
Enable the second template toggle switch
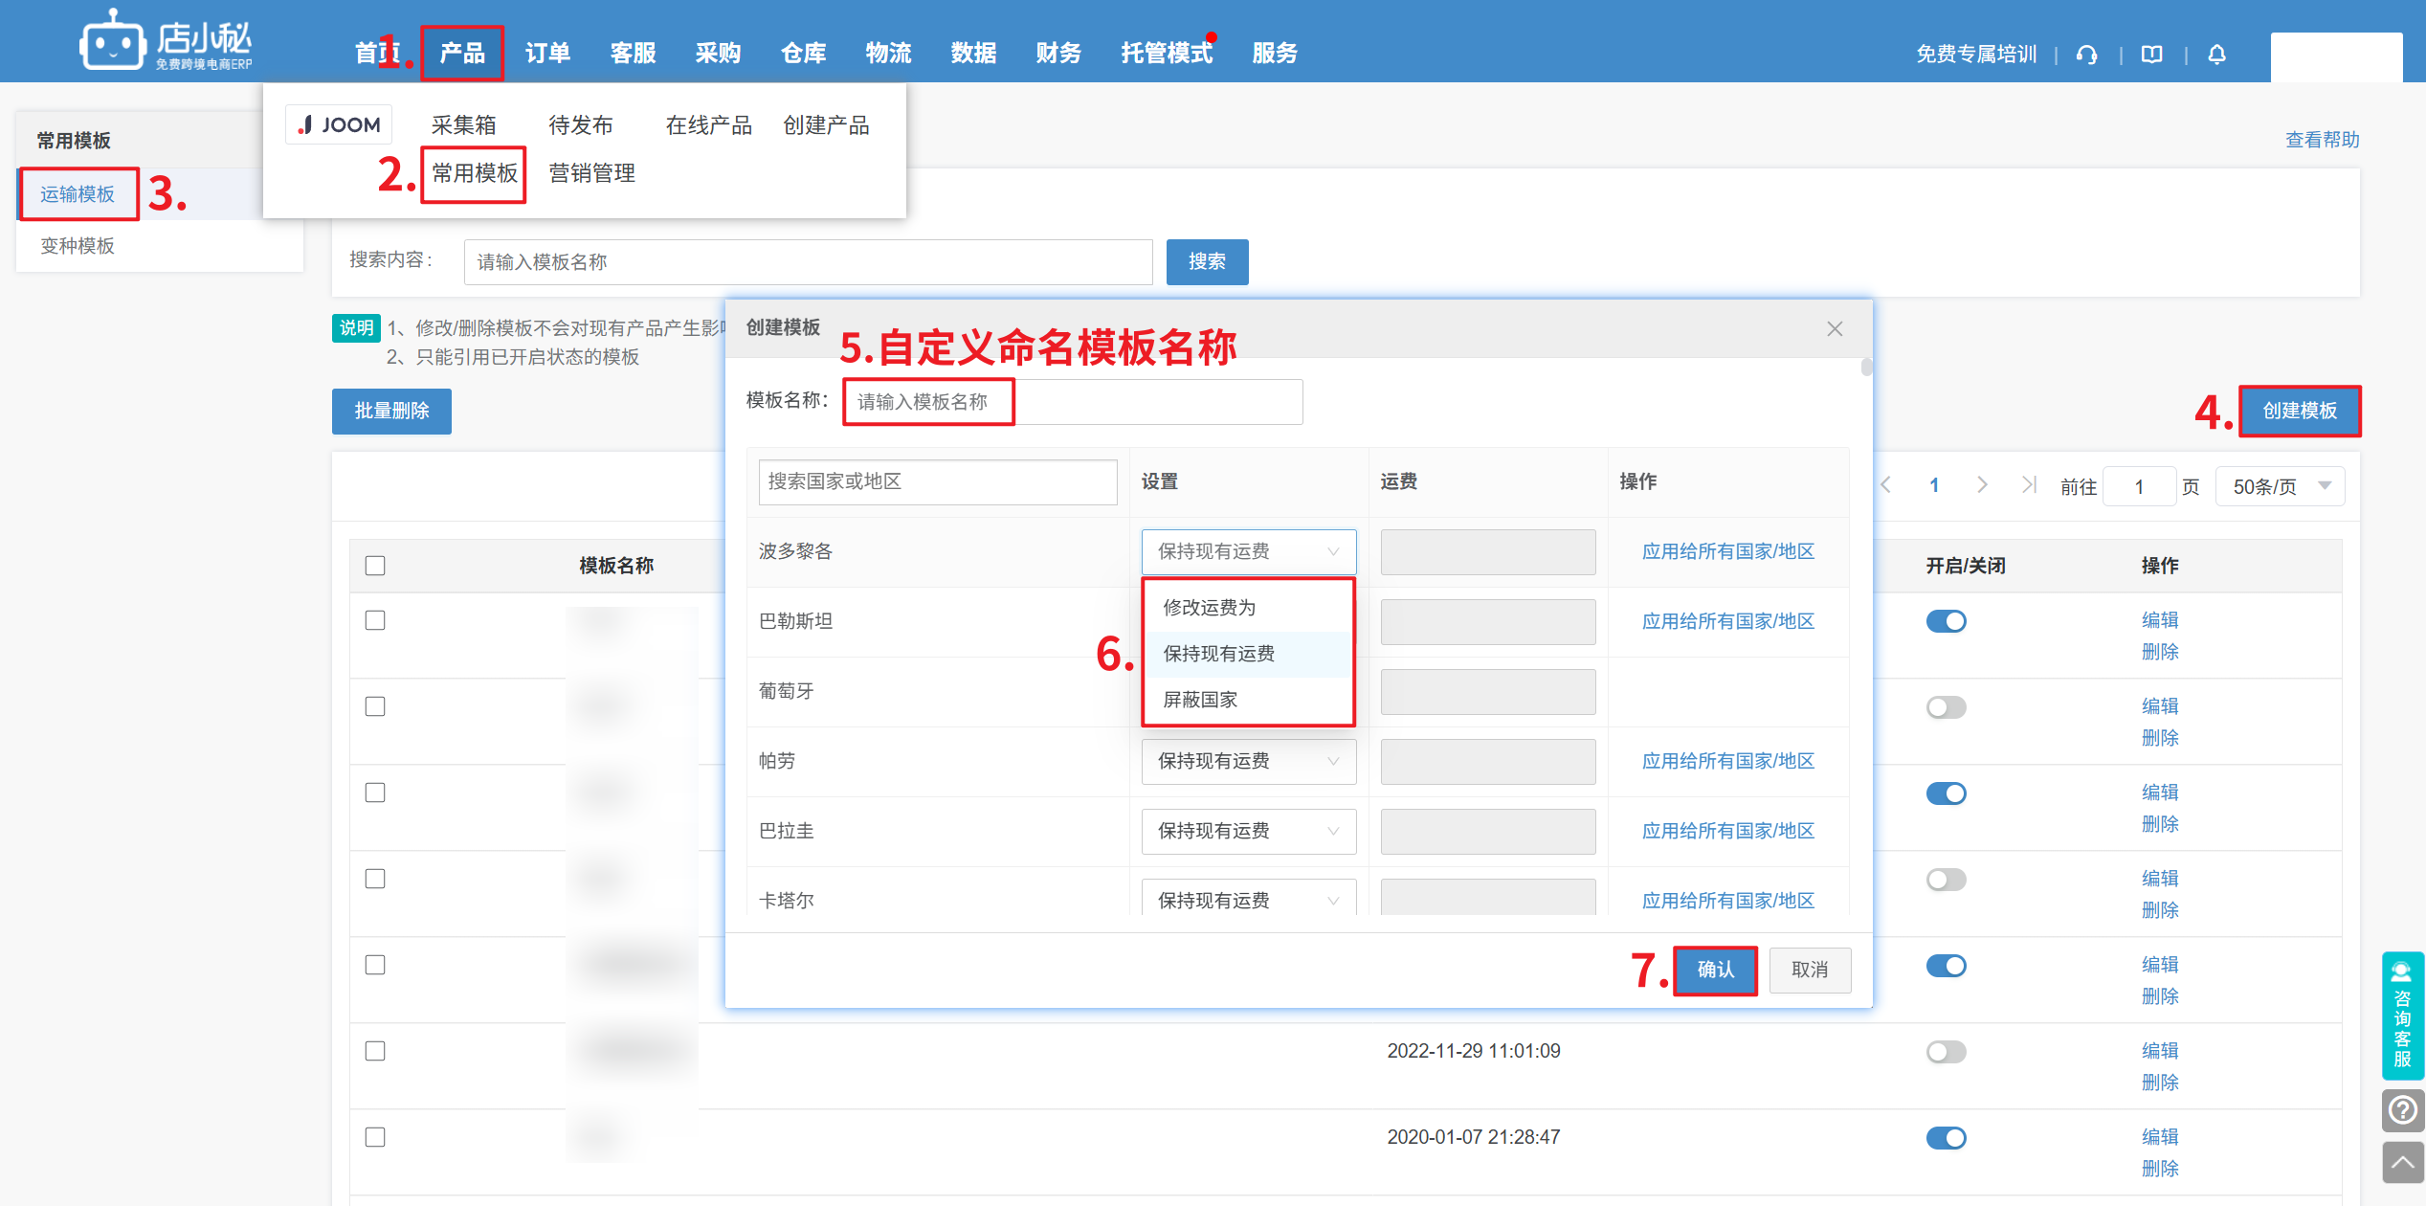click(1946, 707)
